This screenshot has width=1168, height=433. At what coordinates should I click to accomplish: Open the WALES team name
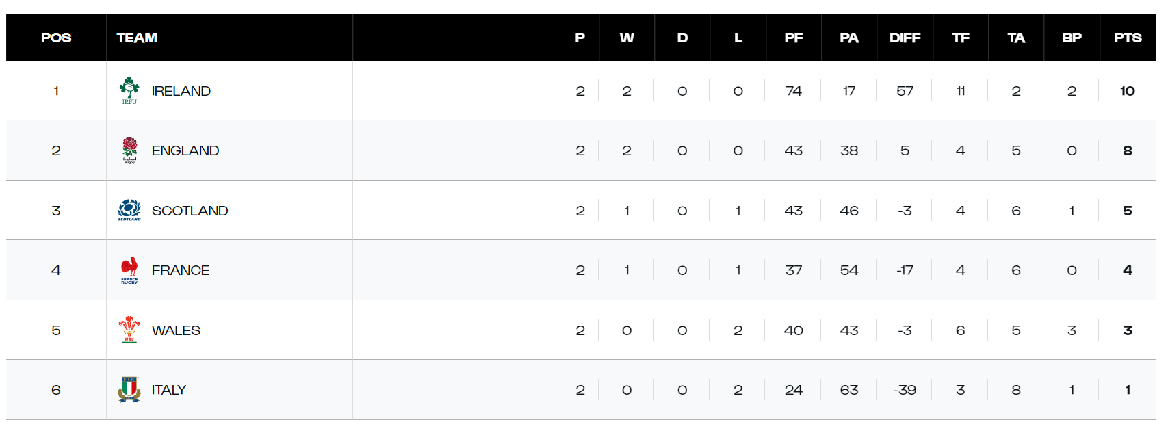click(x=176, y=330)
